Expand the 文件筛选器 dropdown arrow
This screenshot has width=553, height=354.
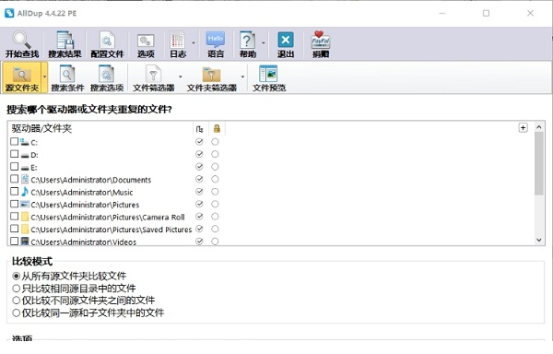181,77
